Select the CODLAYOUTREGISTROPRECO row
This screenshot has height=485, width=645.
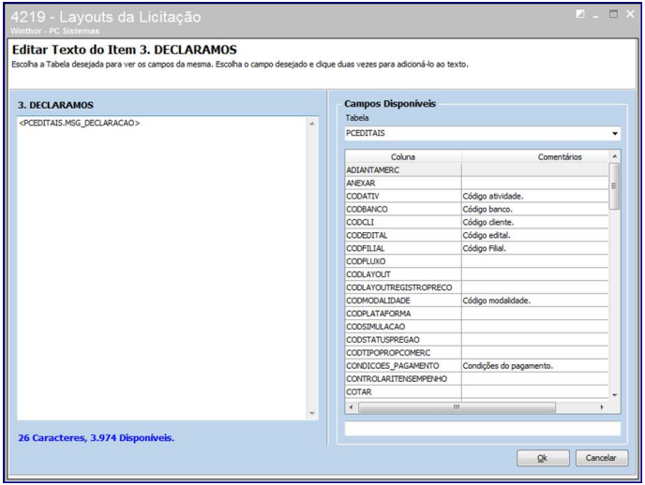pos(476,287)
